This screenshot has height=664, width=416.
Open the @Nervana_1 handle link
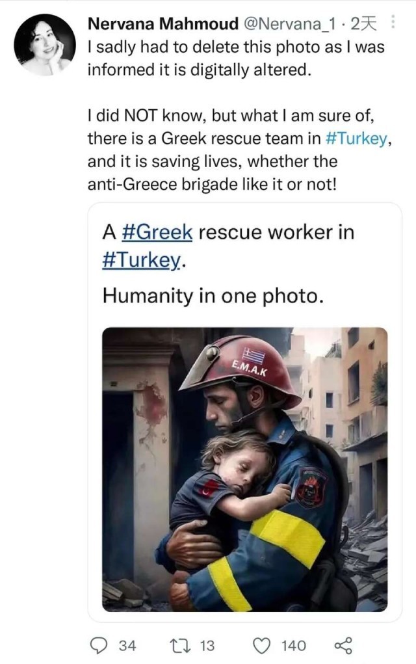(x=290, y=24)
